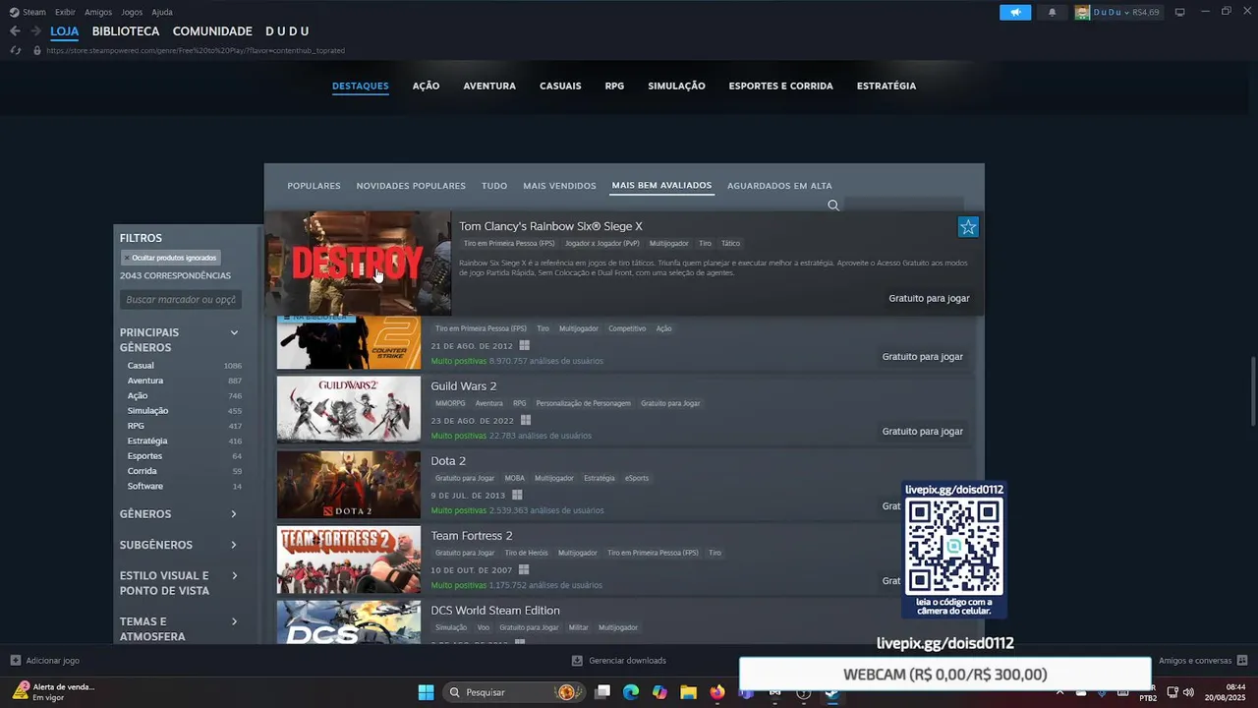Open the notifications bell
The height and width of the screenshot is (708, 1258).
point(1053,12)
